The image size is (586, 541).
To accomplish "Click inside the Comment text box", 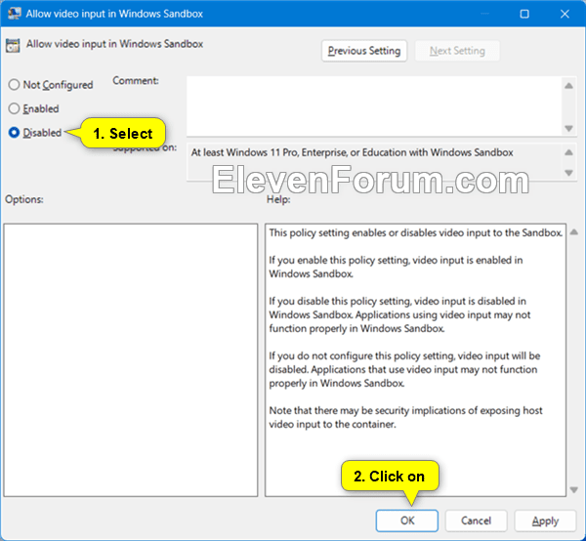I will (x=374, y=106).
